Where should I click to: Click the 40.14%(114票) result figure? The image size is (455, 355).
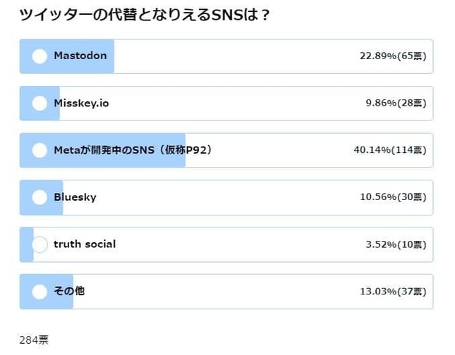point(389,150)
